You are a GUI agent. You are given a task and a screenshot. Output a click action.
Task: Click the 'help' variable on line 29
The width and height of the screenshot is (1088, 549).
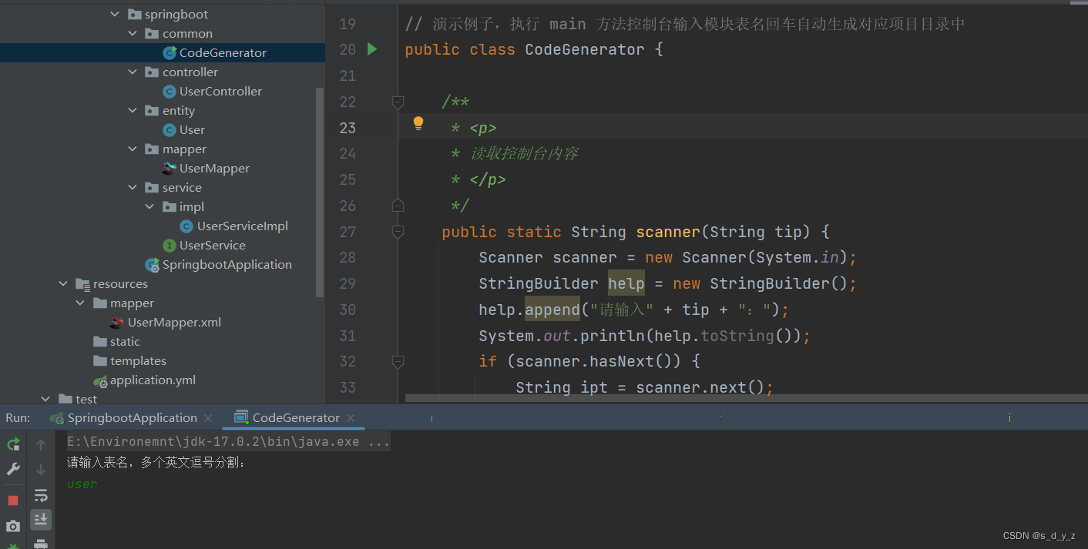626,283
